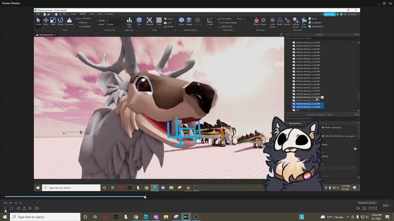Select Meshes/reinbear_Cube.098 in Explorer
Viewport: 394px width, 221px height.
point(308,104)
